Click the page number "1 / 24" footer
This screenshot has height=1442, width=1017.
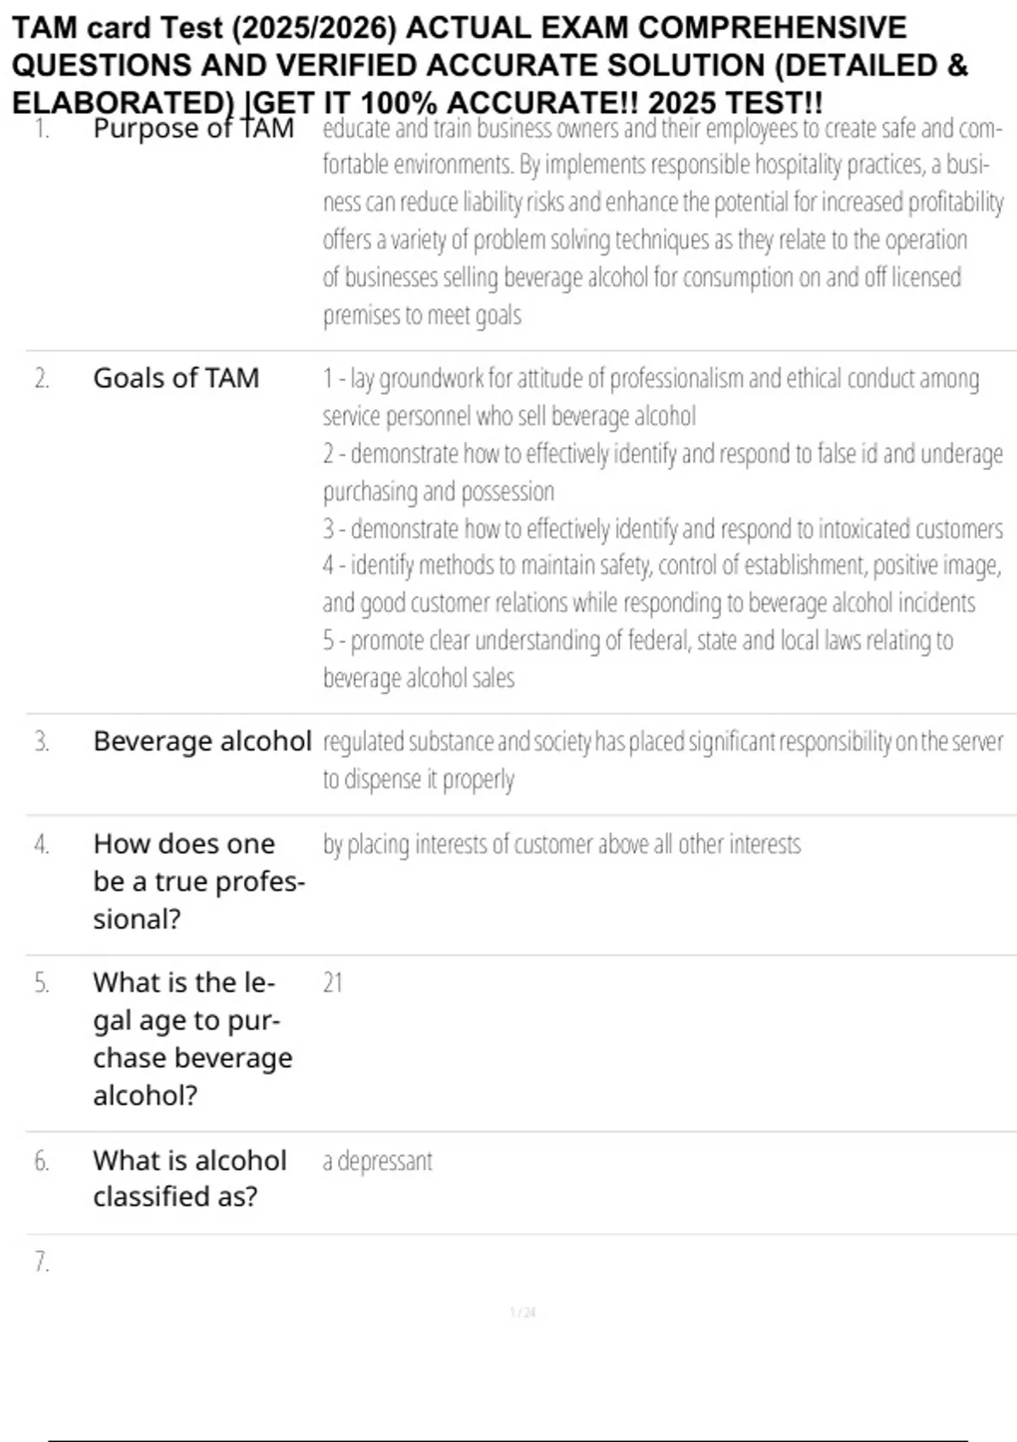(523, 1313)
